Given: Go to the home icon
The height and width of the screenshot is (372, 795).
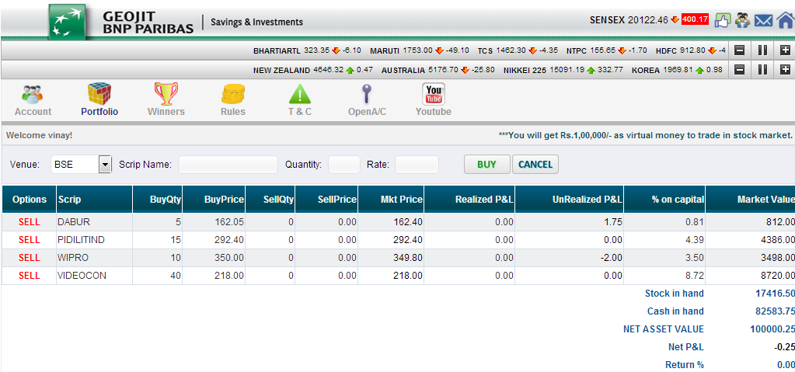Looking at the screenshot, I should tap(785, 20).
